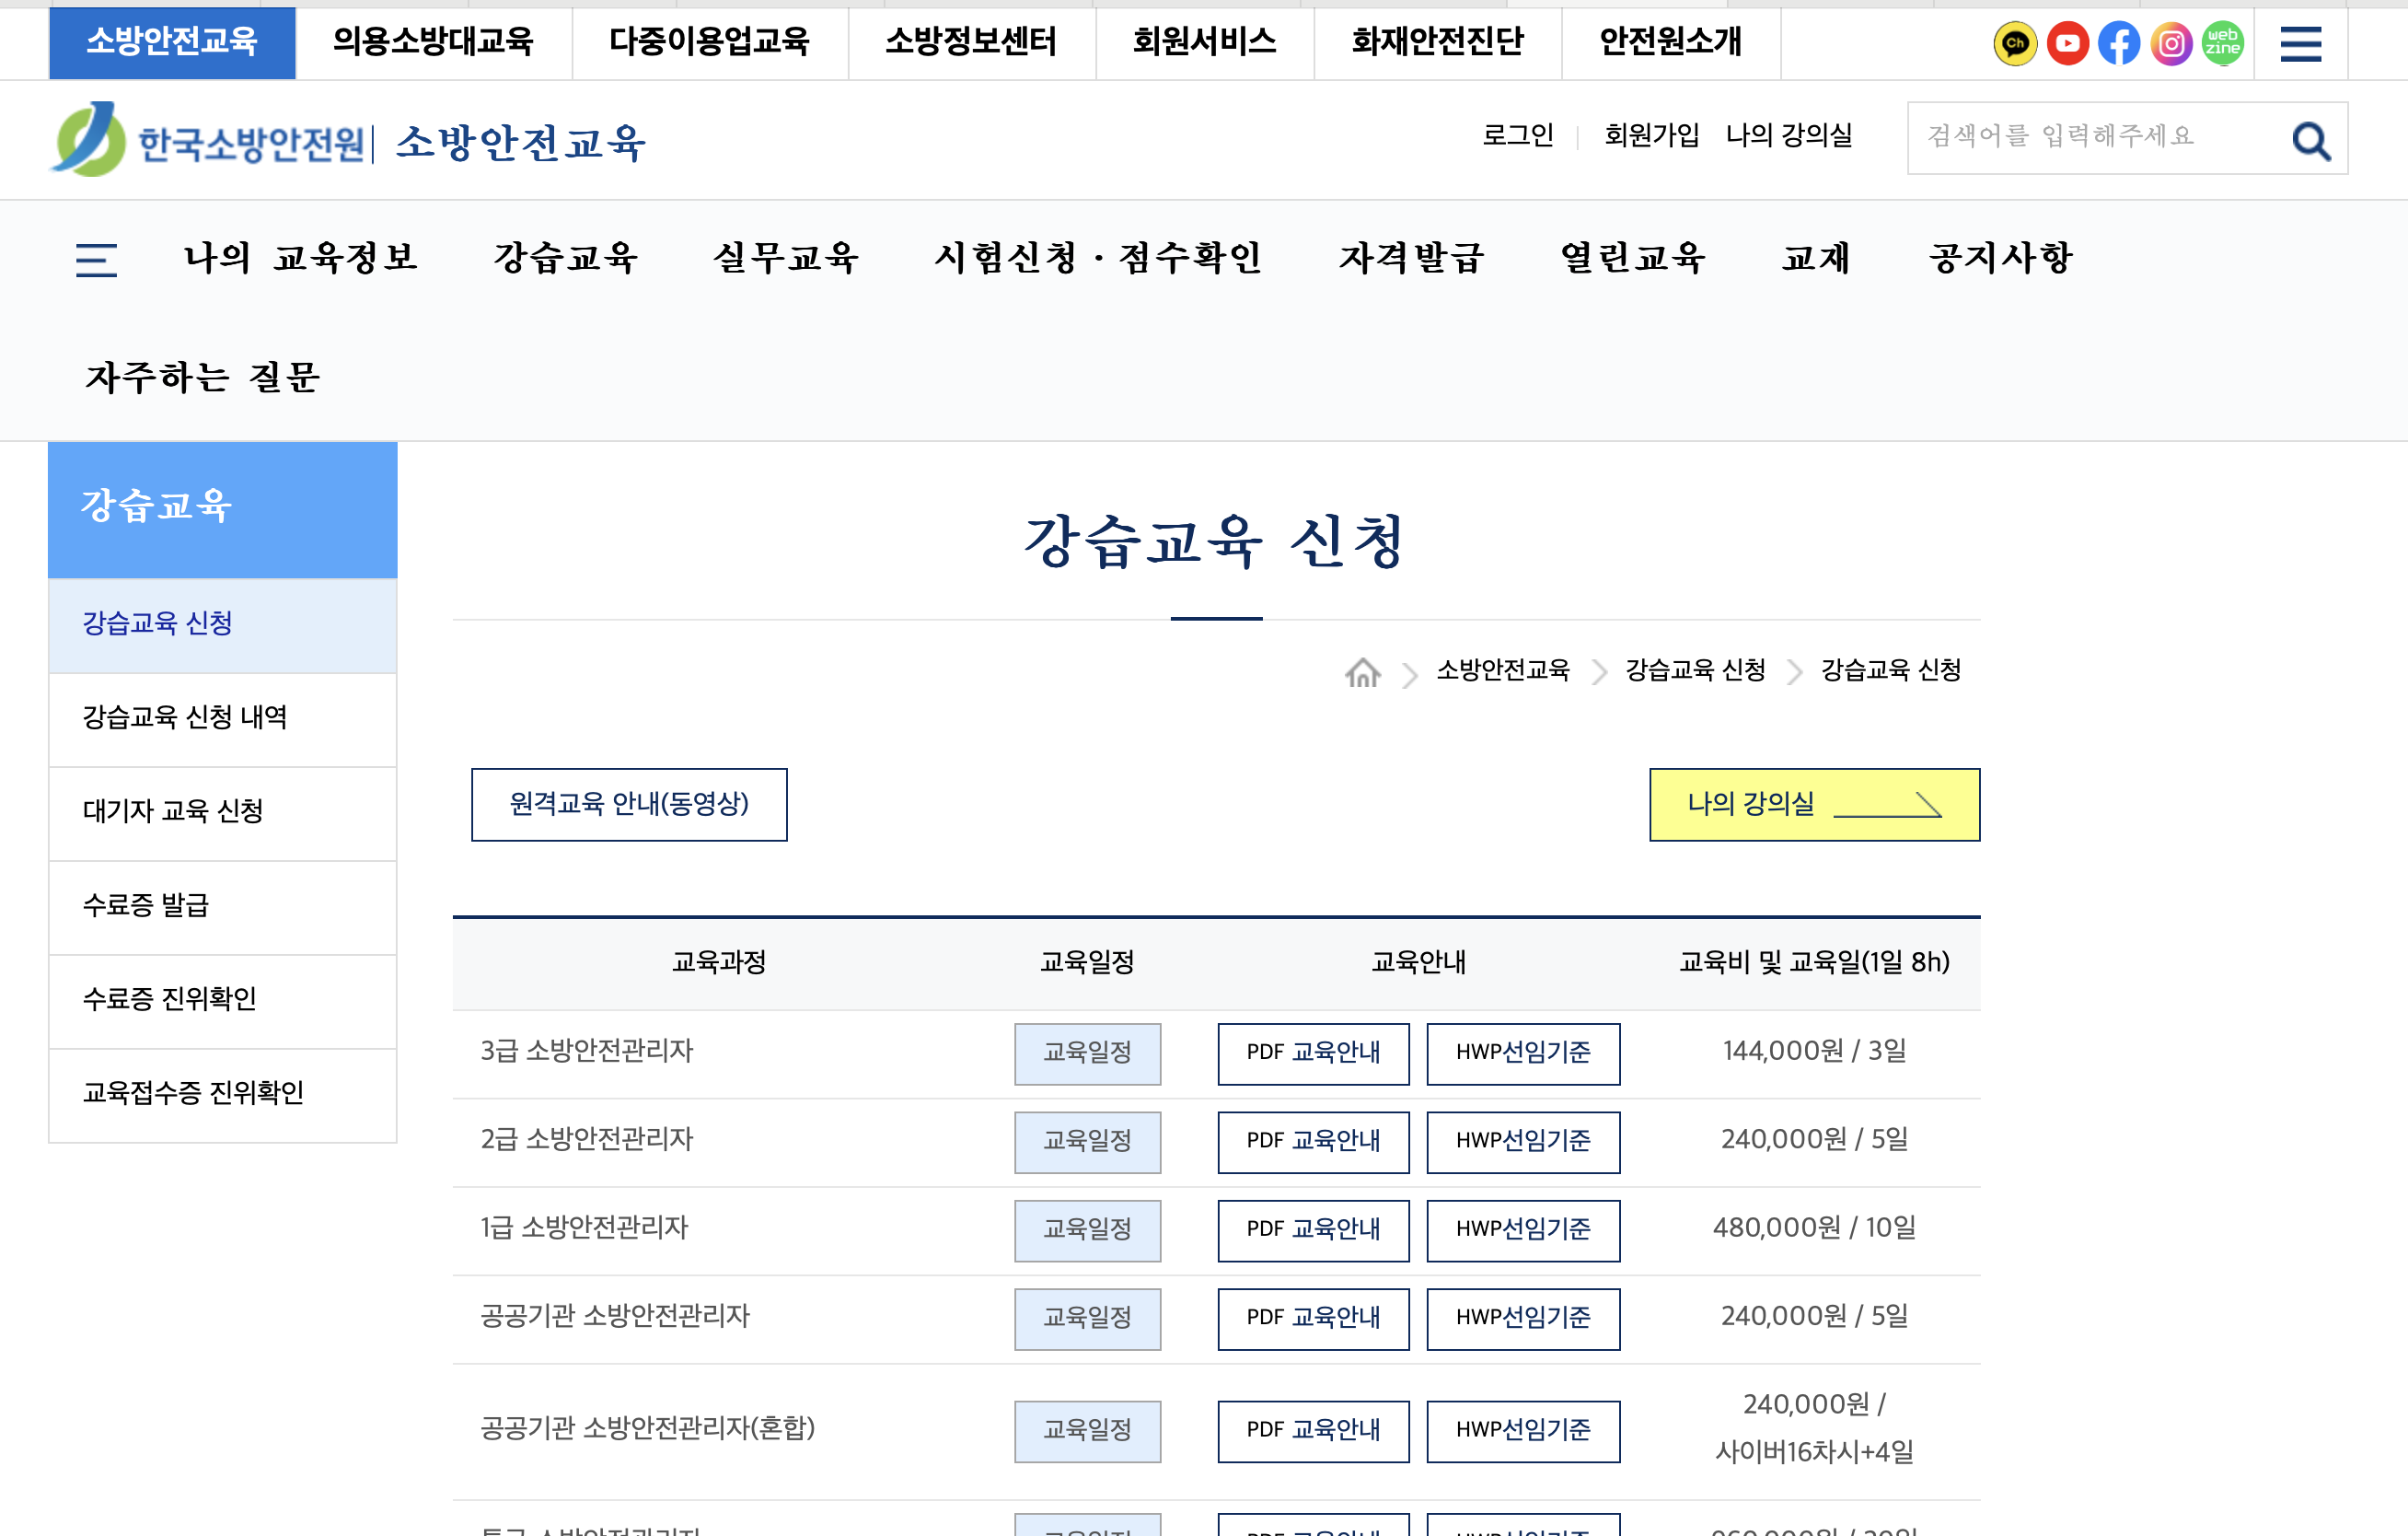This screenshot has width=2408, height=1536.
Task: Select 강습교육 신청 내역 in sidebar
Action: tap(222, 717)
